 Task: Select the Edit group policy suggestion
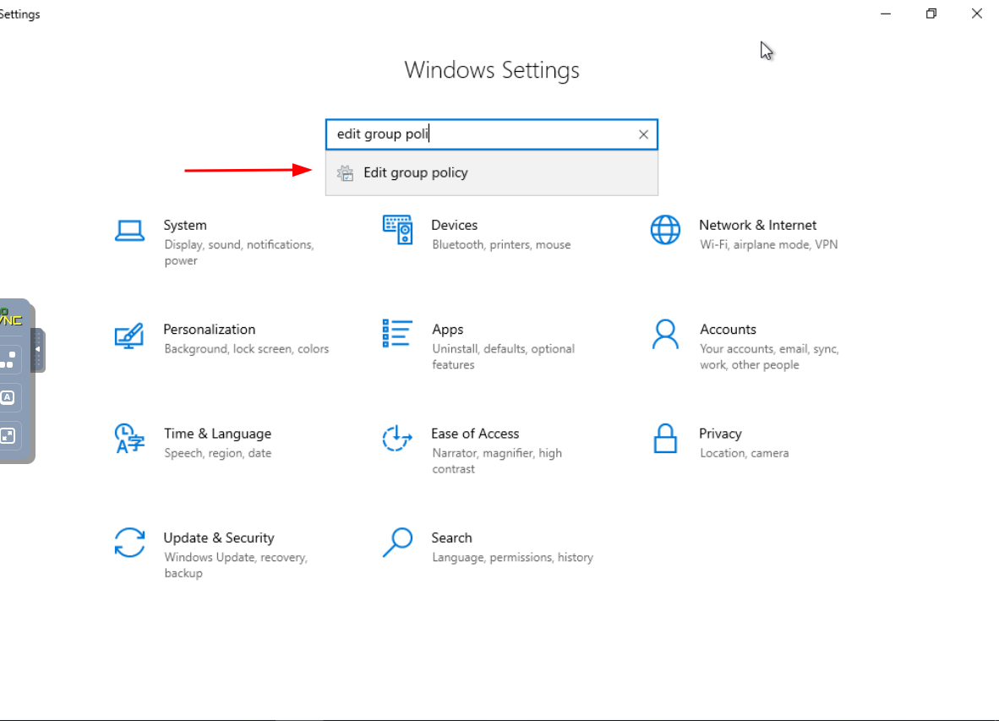(415, 173)
